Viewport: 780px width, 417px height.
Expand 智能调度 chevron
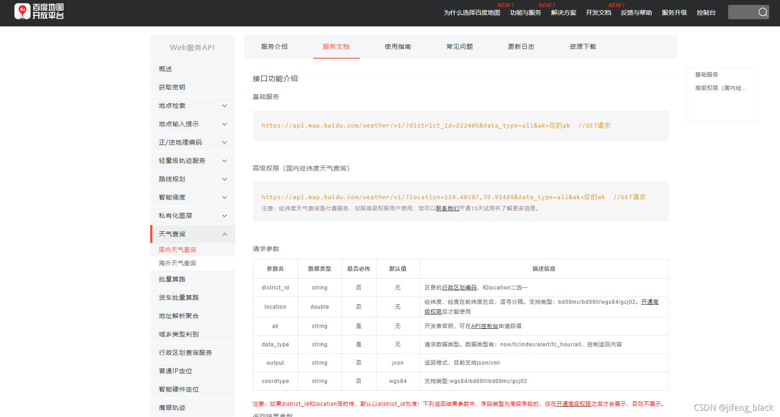[224, 198]
